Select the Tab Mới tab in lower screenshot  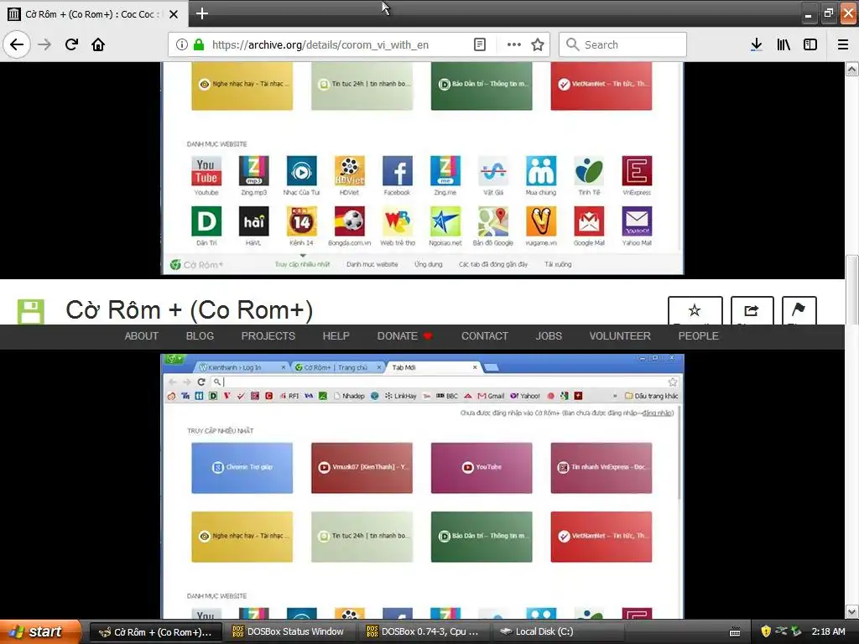pyautogui.click(x=433, y=367)
